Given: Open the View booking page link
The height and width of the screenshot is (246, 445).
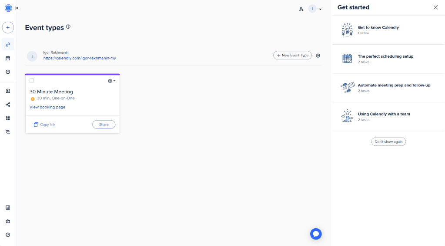Looking at the screenshot, I should pos(47,107).
